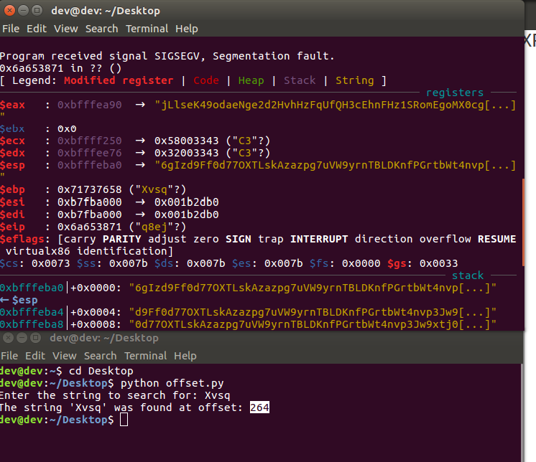
Task: Open Search menu in top terminal
Action: coord(101,29)
